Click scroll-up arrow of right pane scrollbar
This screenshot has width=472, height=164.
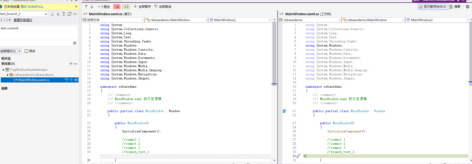[471, 20]
